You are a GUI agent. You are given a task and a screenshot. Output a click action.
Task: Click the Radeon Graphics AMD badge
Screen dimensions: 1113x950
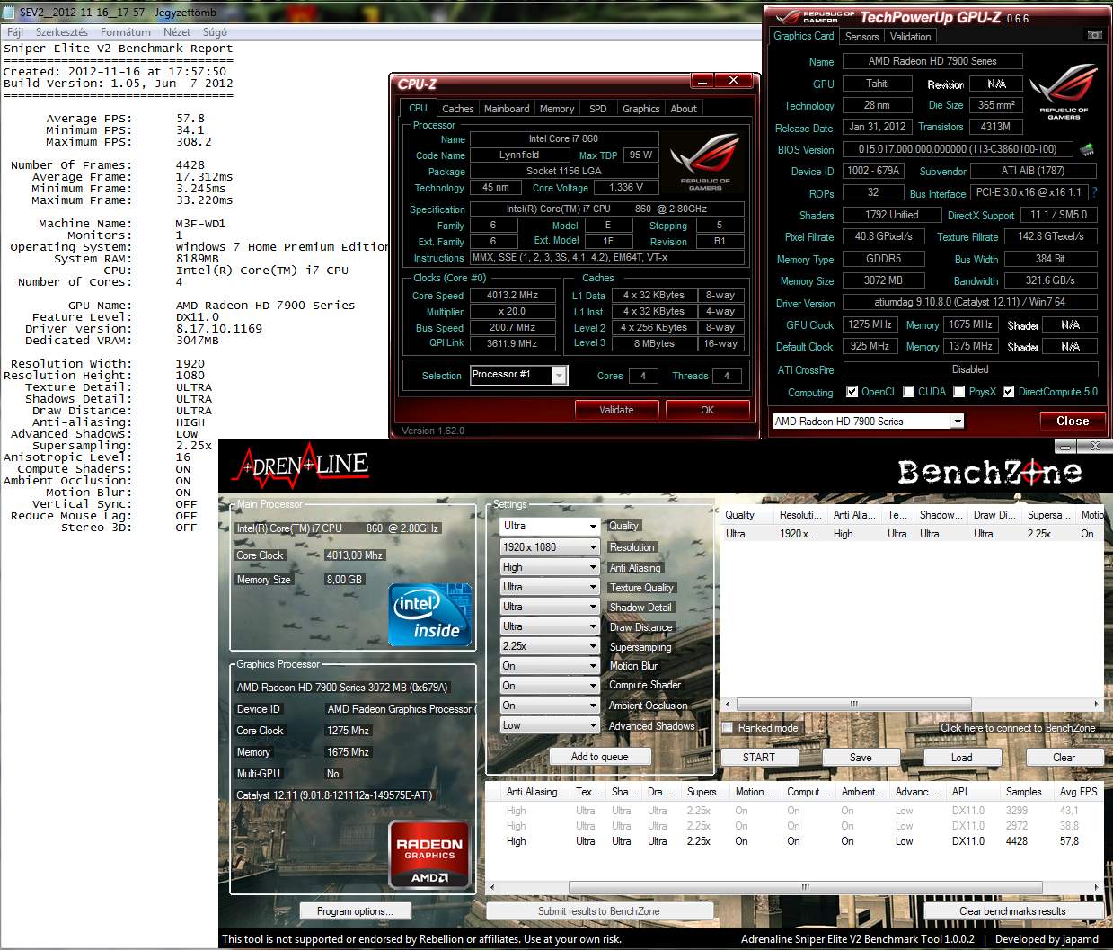(429, 854)
